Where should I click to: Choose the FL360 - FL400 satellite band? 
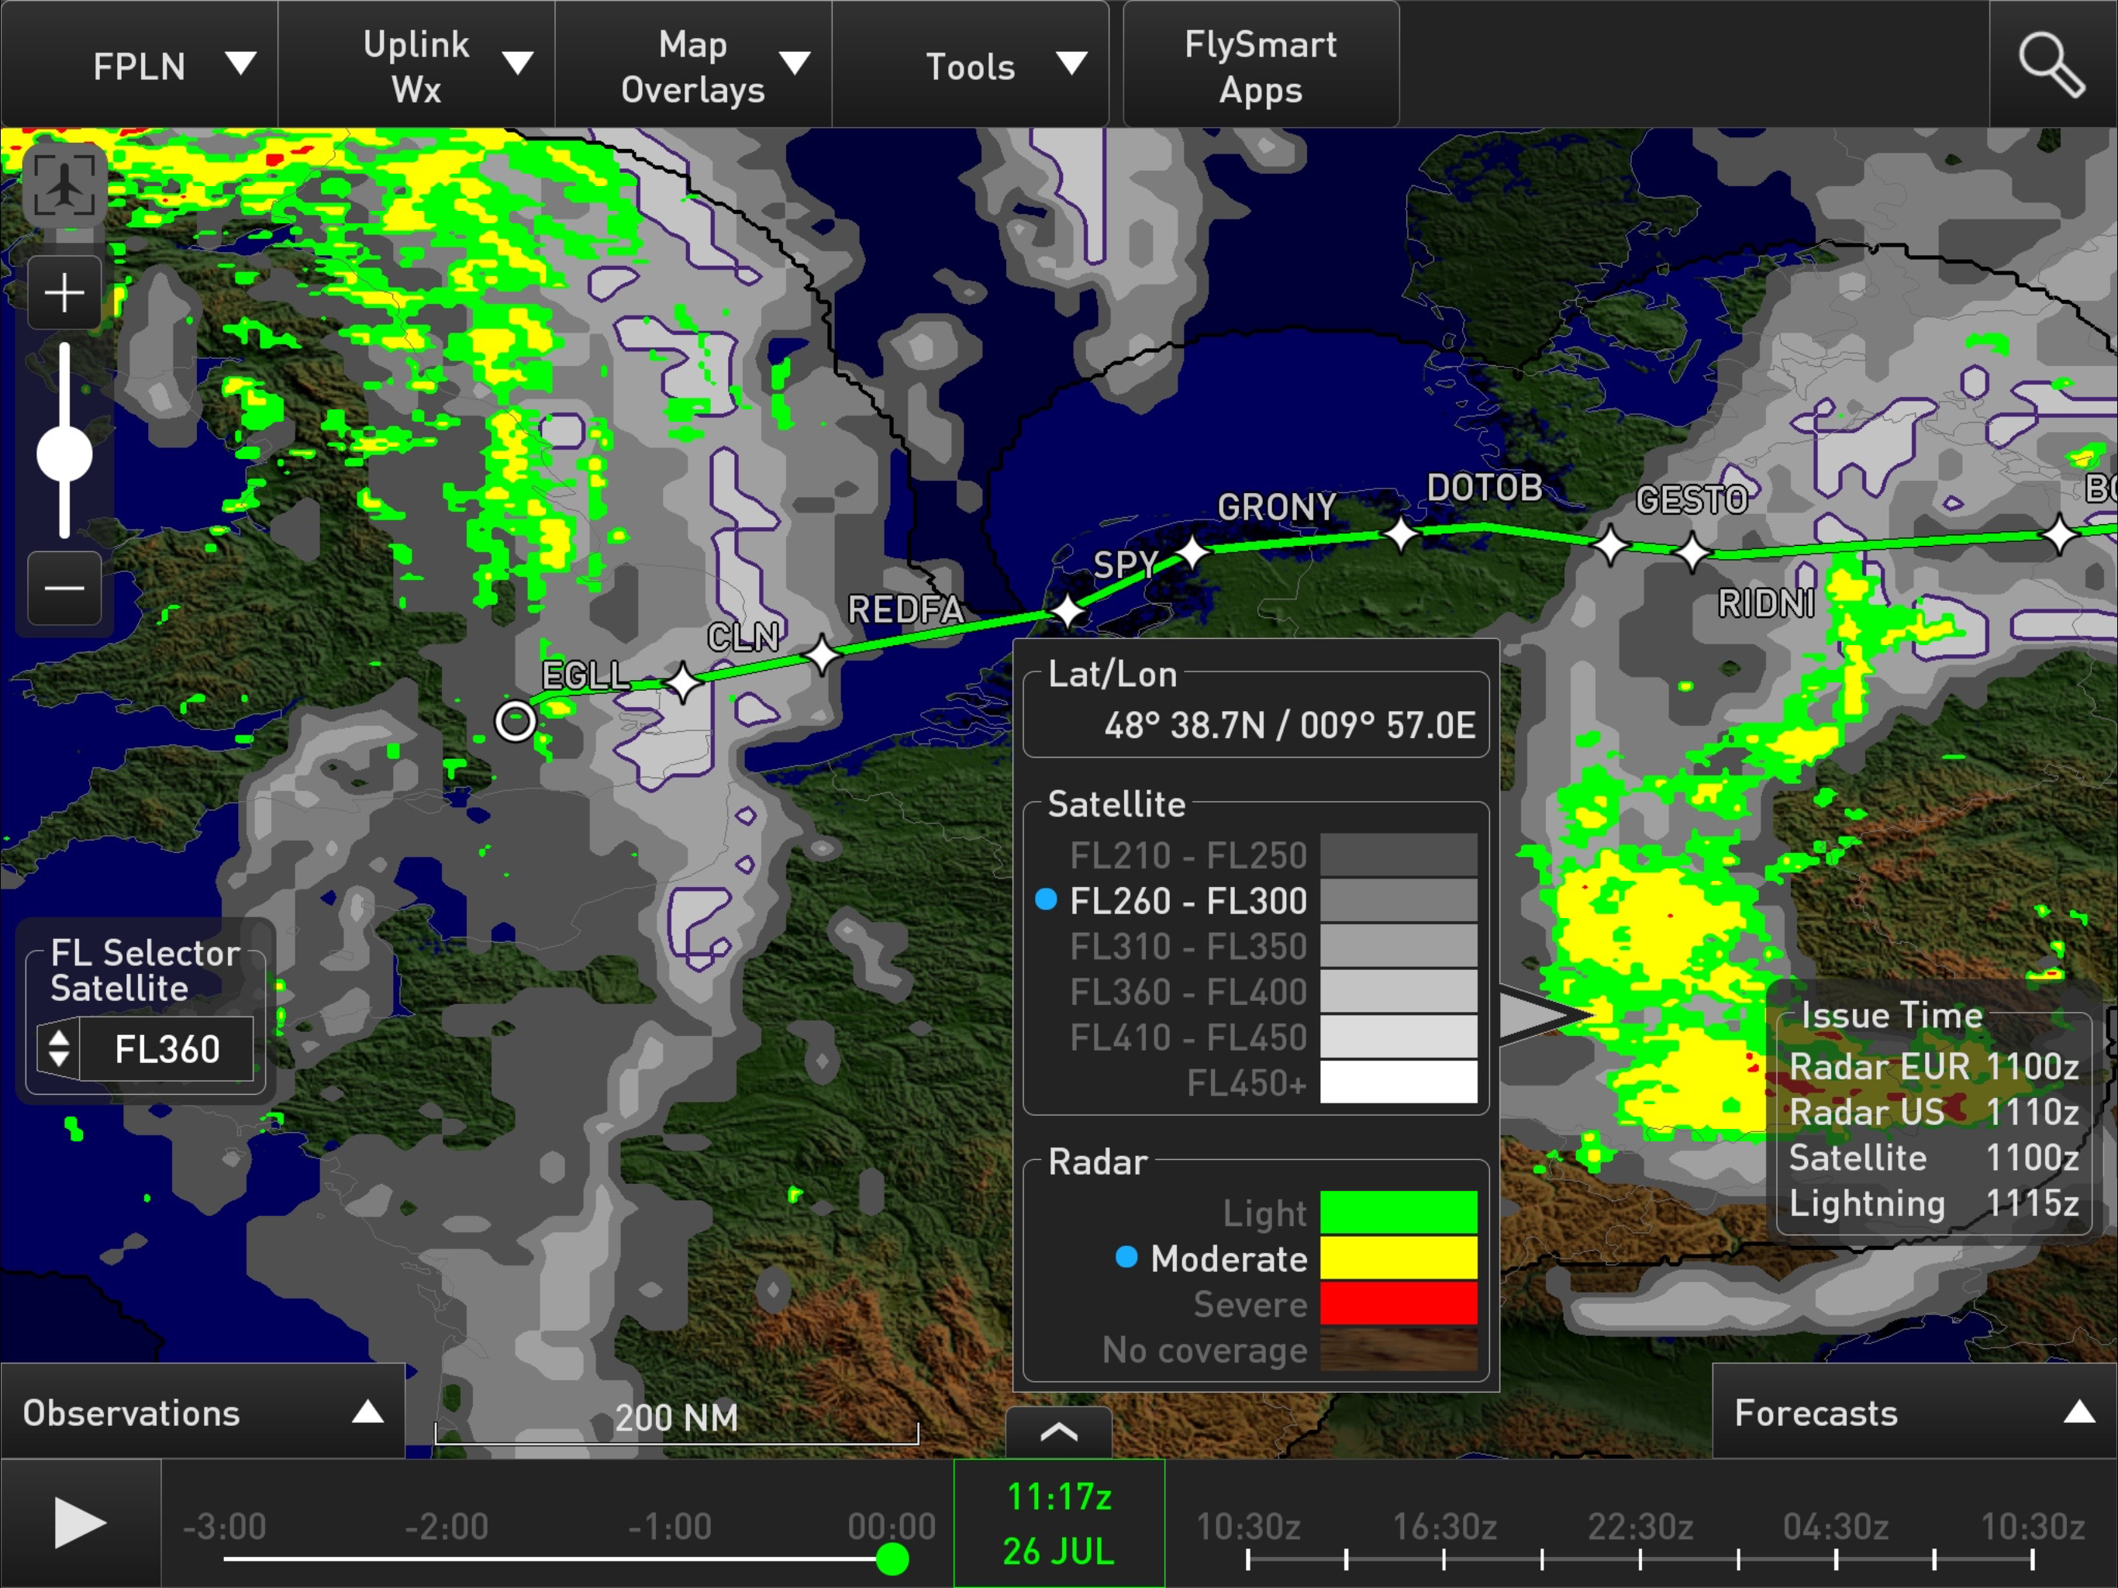(x=1188, y=992)
